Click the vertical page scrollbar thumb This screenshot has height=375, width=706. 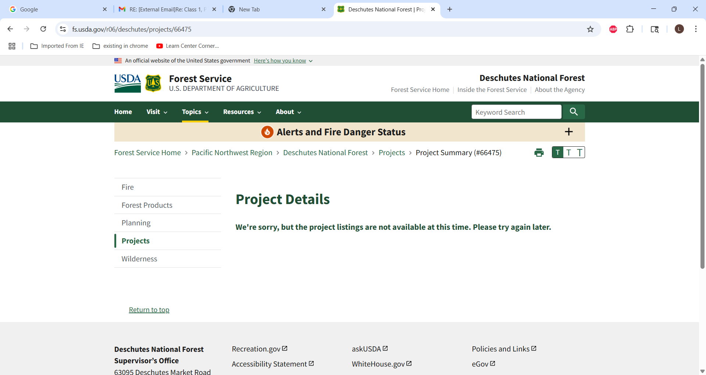pos(702,166)
